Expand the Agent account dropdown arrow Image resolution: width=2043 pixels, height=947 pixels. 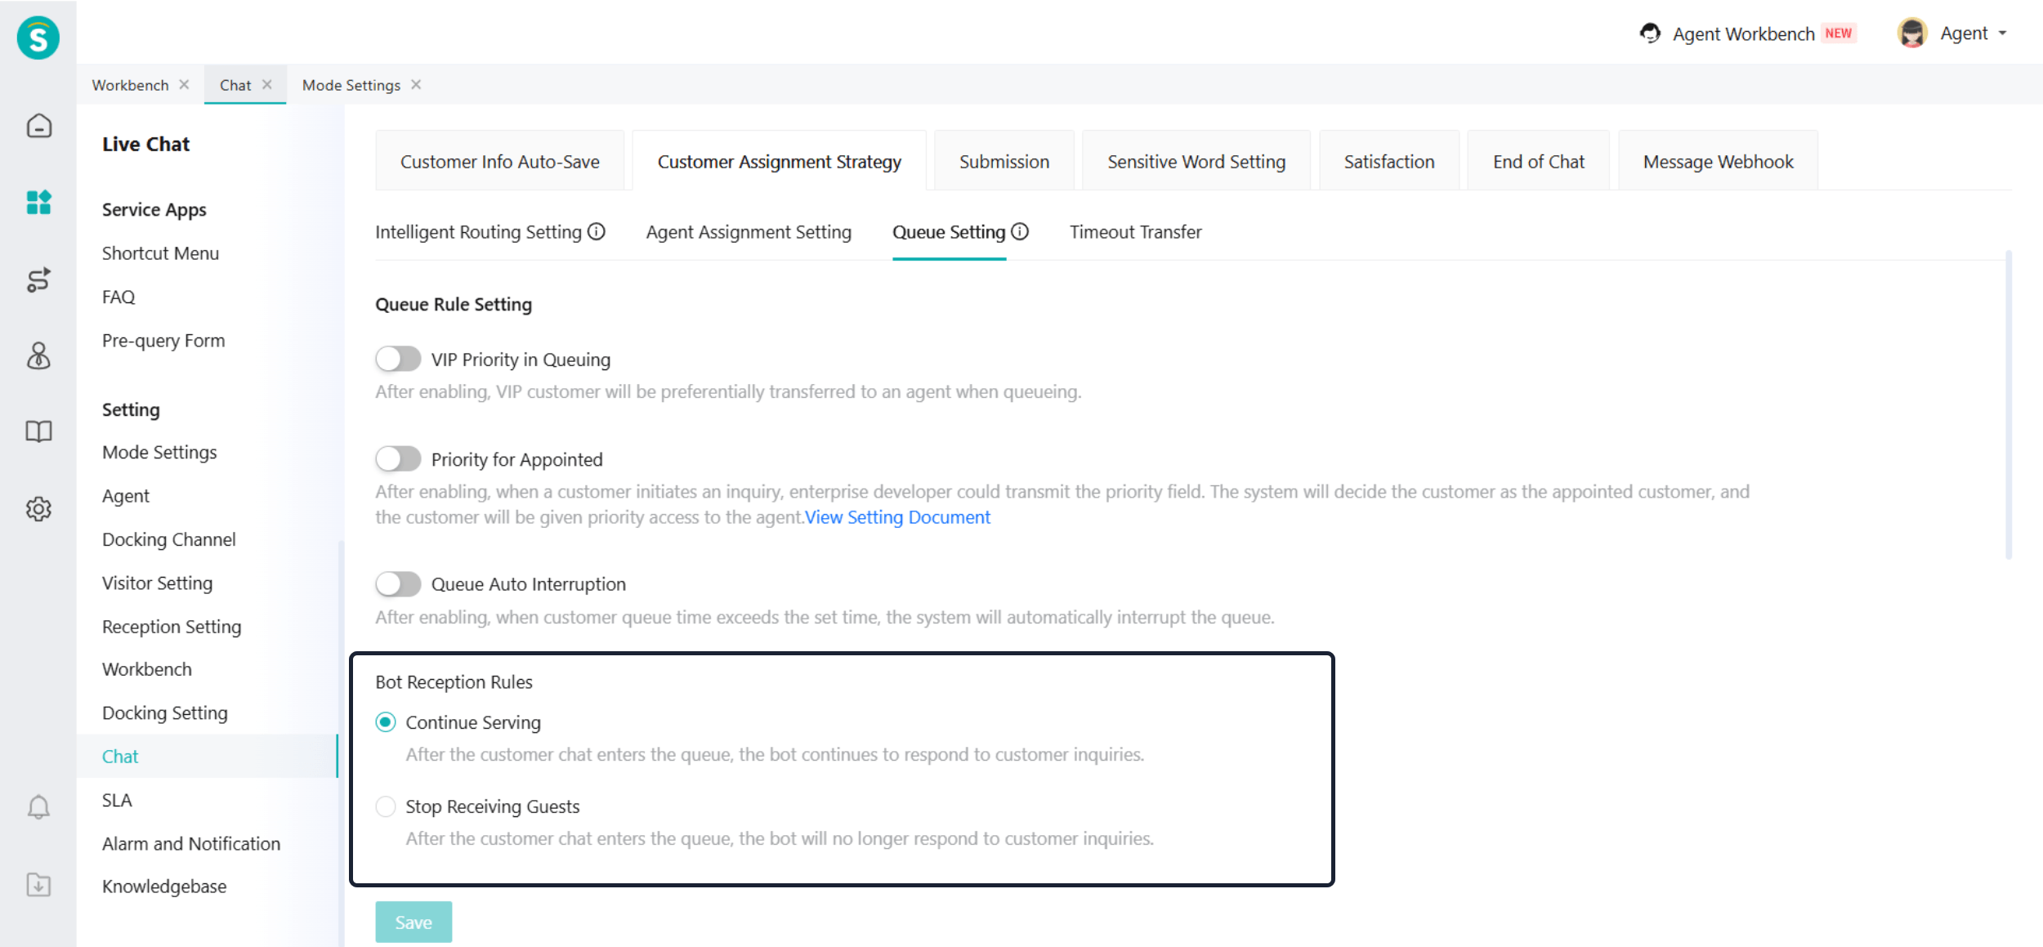click(2003, 34)
